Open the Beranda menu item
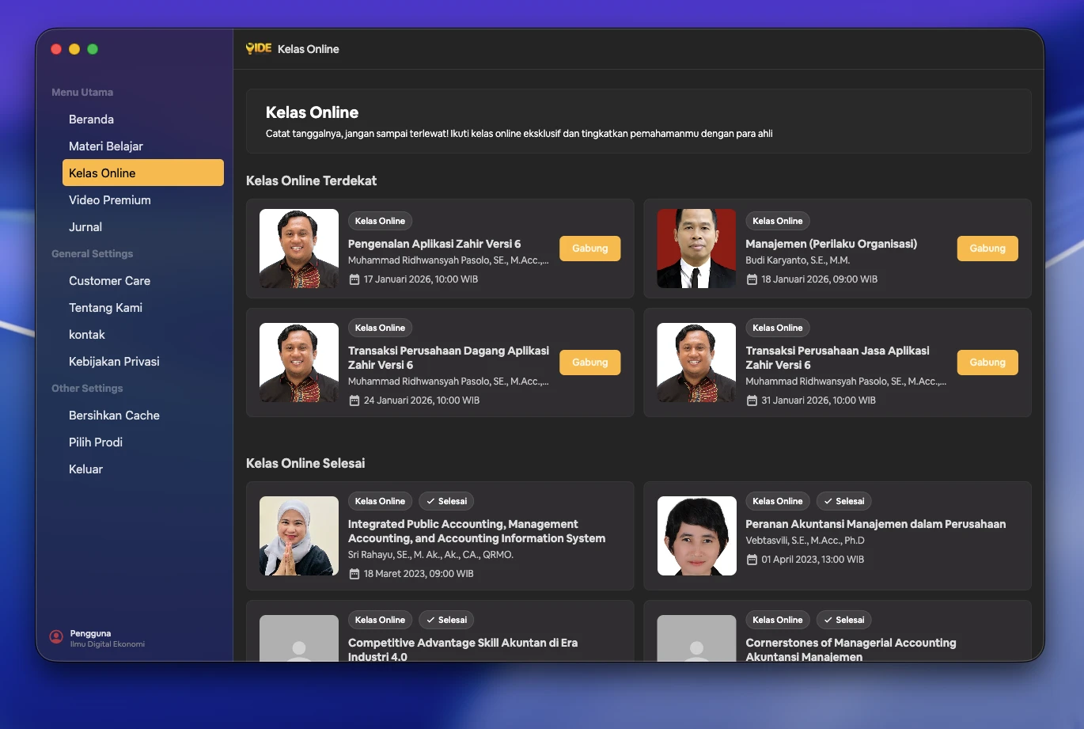Screen dimensions: 1084x729 (91, 120)
